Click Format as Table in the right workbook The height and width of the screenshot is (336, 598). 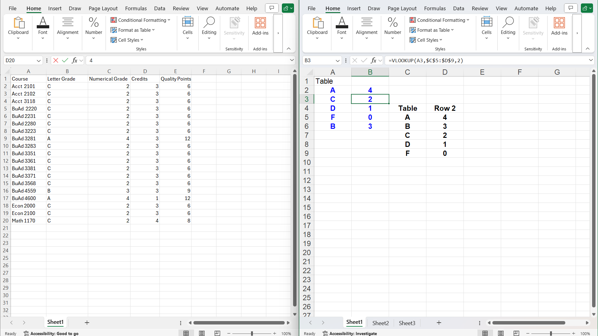(x=431, y=30)
